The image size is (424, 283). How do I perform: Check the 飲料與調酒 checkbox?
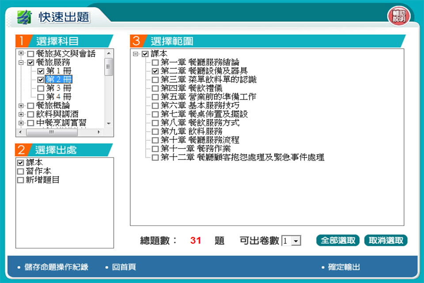coord(30,114)
